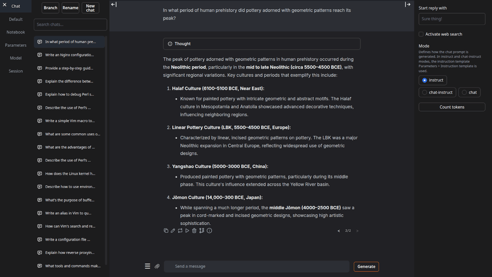Click the continue (play) icon under the reply

187,231
